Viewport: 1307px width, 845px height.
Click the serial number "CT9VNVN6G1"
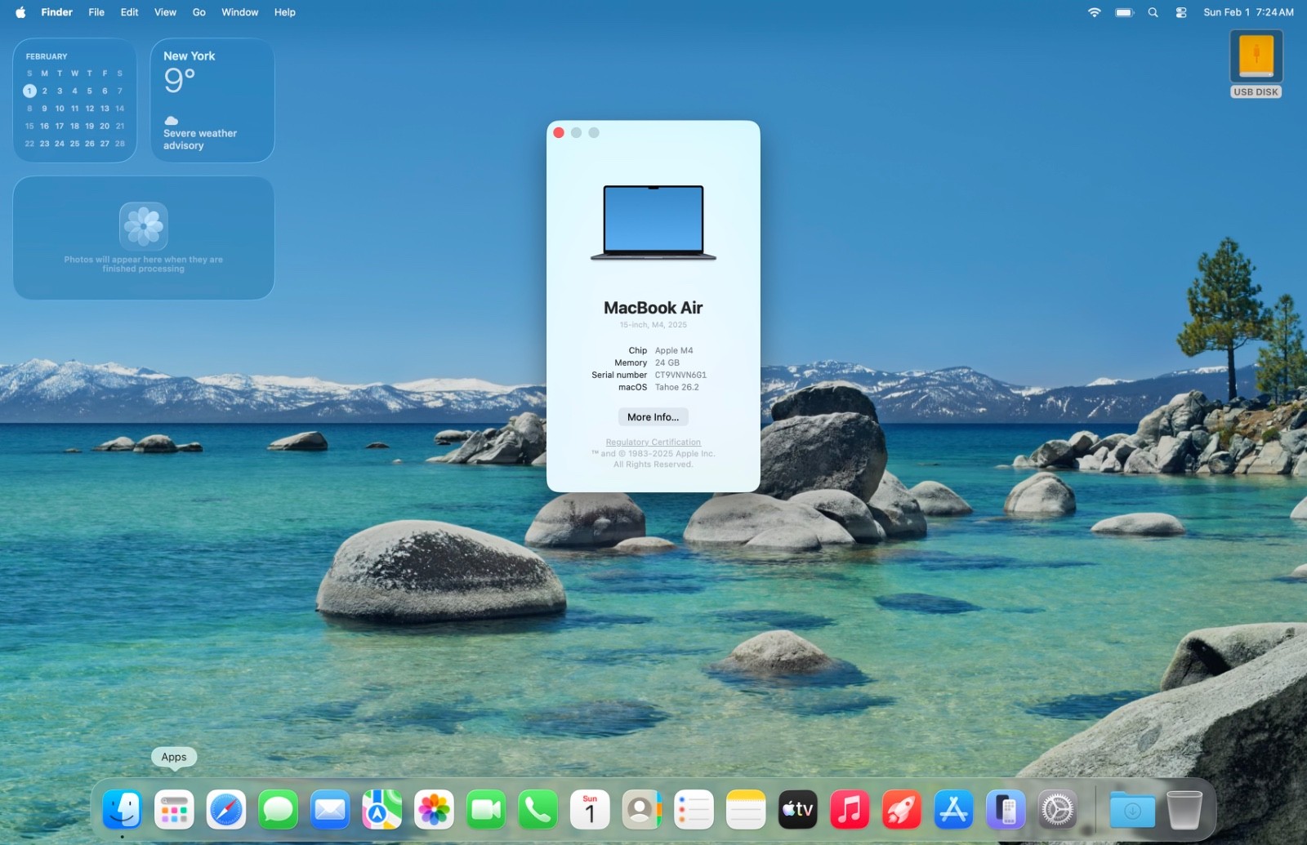tap(680, 376)
